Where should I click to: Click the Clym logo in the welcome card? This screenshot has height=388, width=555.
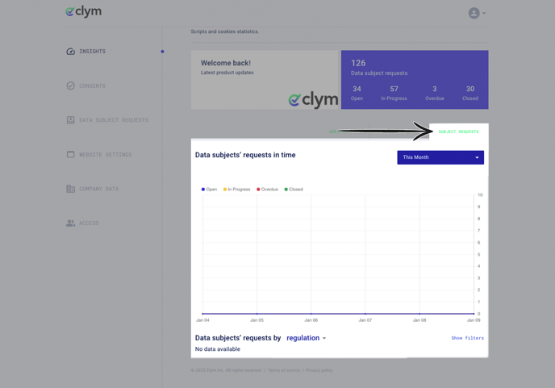point(313,99)
